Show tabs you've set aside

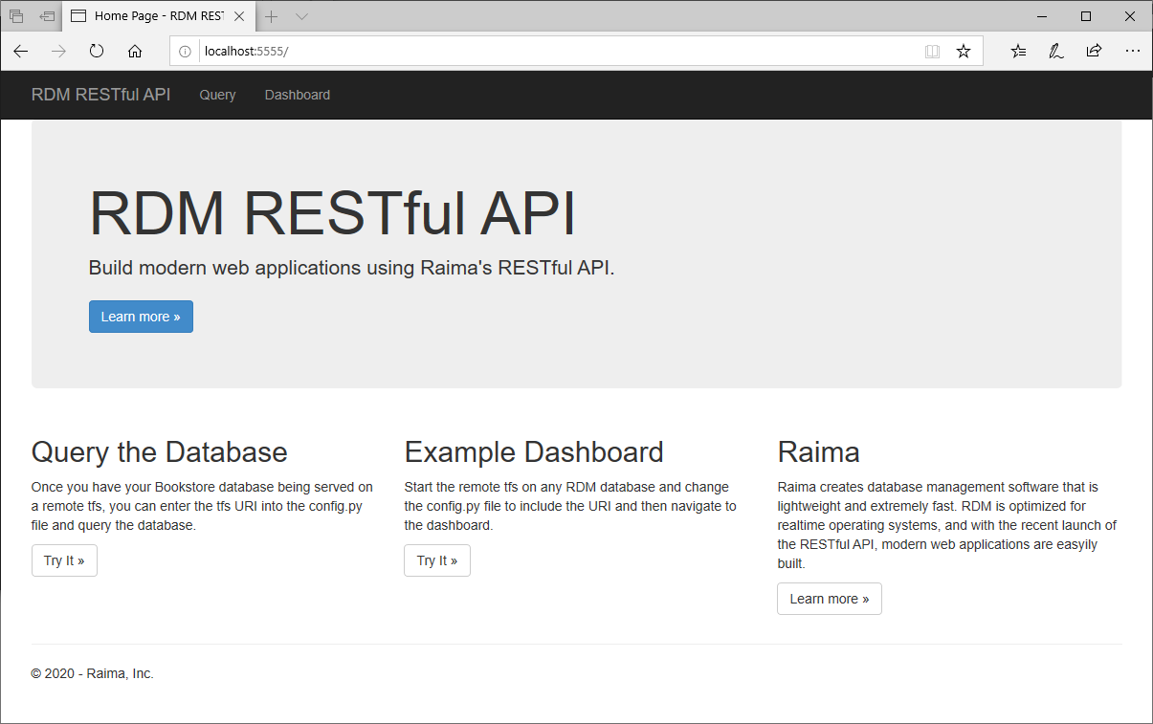[16, 16]
